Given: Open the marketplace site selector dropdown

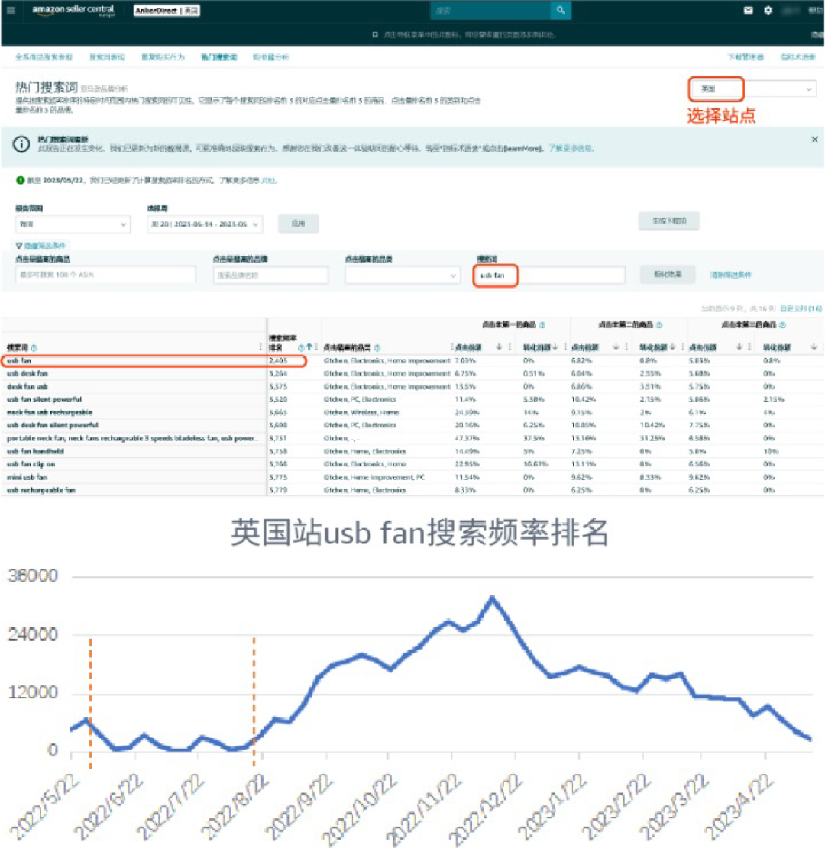Looking at the screenshot, I should (x=752, y=89).
